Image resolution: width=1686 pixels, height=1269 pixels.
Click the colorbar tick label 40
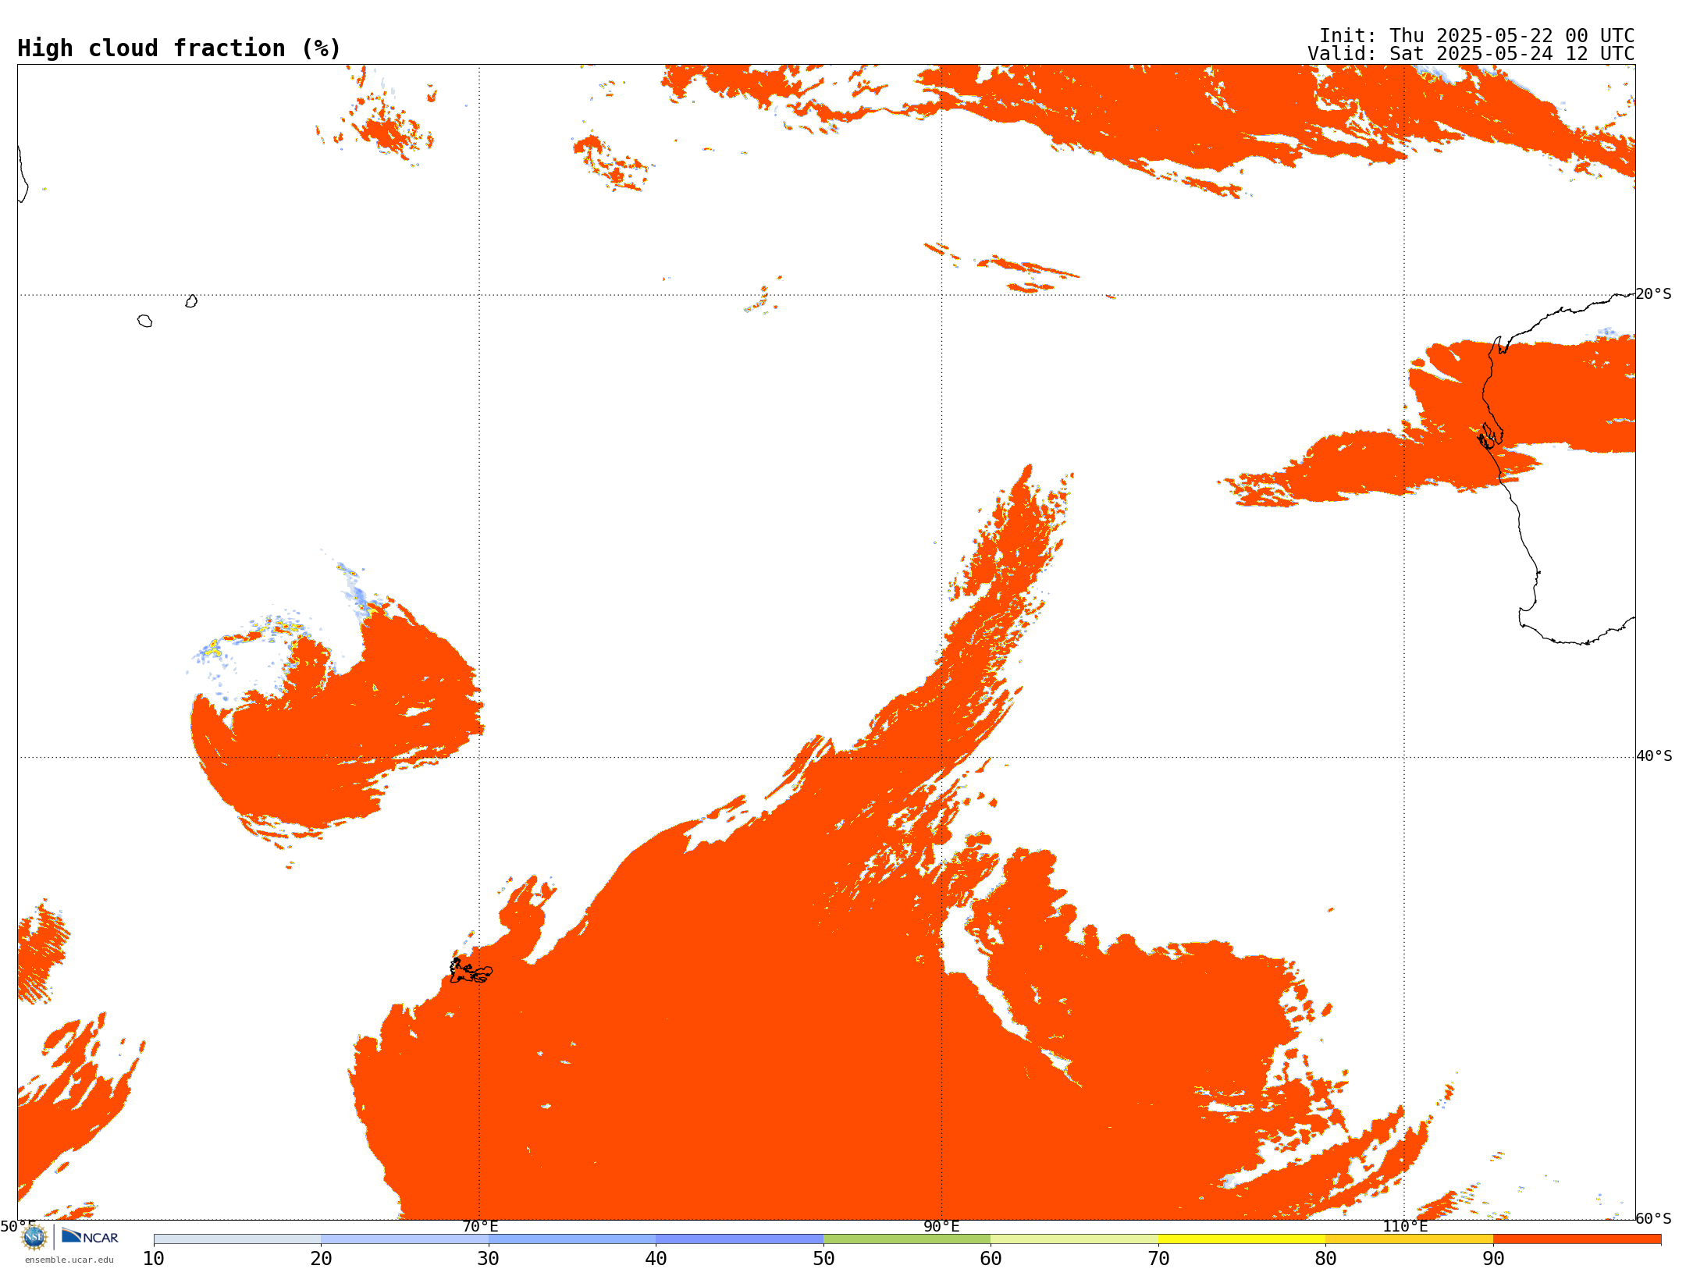pyautogui.click(x=656, y=1259)
